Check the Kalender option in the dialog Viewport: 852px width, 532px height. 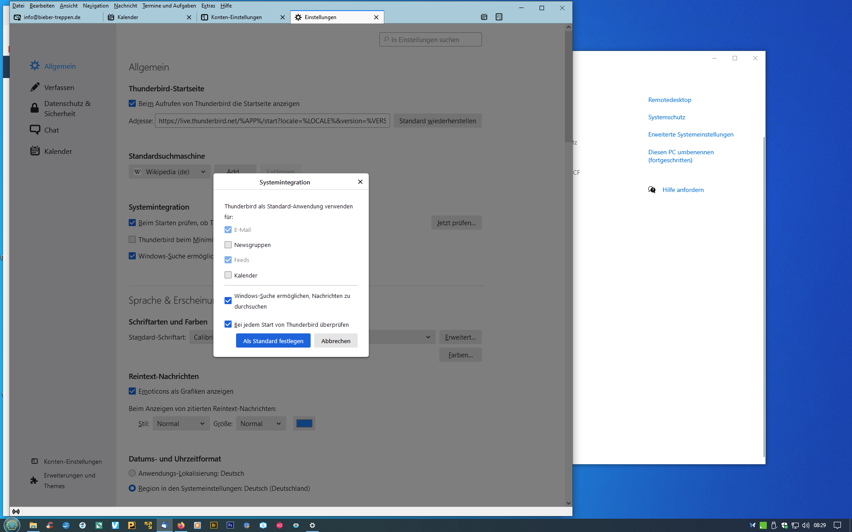(x=228, y=275)
